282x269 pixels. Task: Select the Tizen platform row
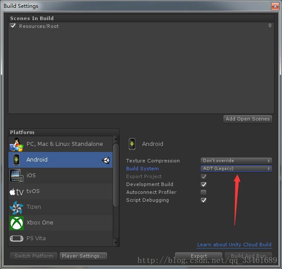(x=61, y=207)
